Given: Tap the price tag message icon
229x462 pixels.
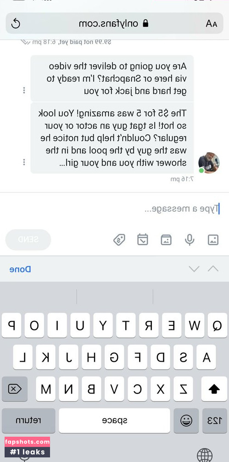Looking at the screenshot, I should tap(119, 240).
